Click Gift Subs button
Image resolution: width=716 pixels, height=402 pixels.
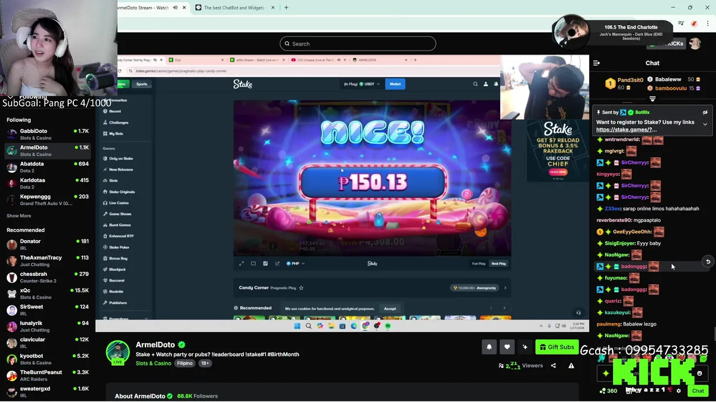coord(557,347)
